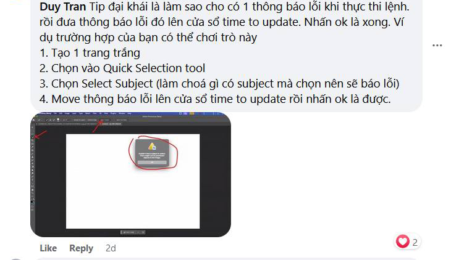View the reaction count of 2
Screen dimensions: 451x260
pos(415,243)
